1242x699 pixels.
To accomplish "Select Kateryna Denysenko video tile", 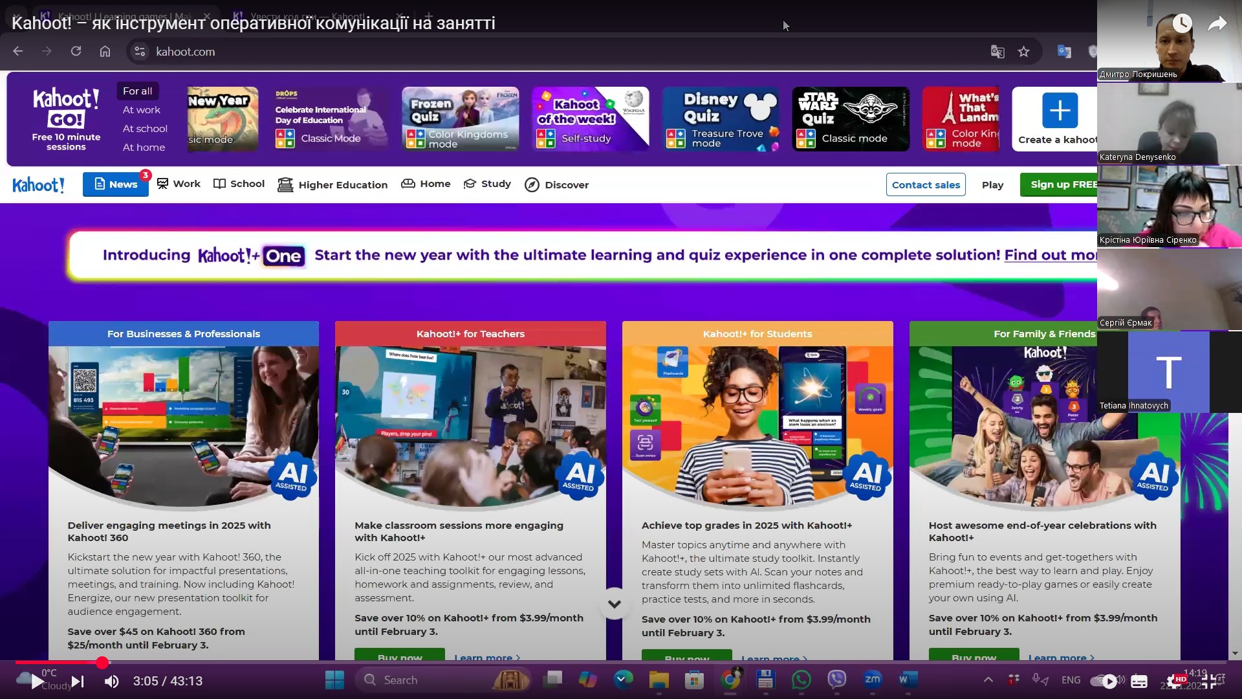I will (x=1170, y=124).
